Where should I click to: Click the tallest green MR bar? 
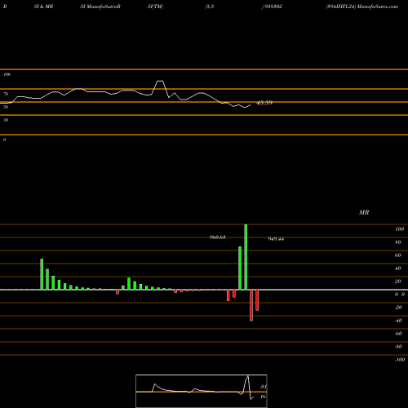246,257
